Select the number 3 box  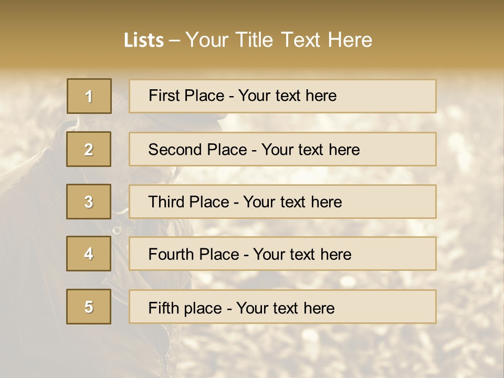pos(89,202)
